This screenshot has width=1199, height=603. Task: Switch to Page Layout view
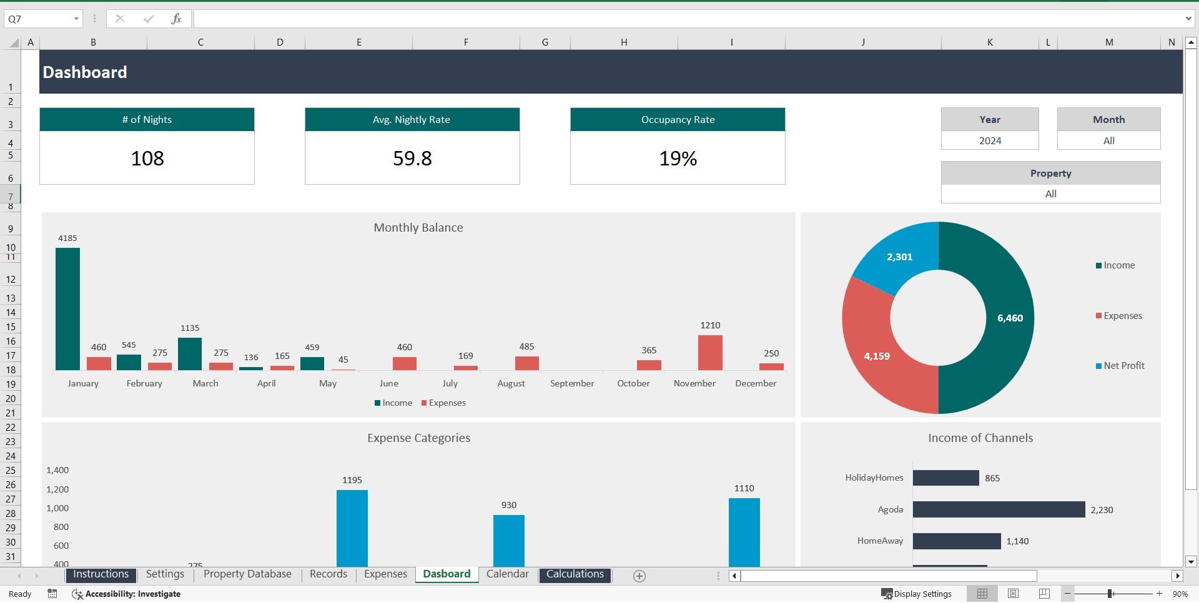point(1013,594)
